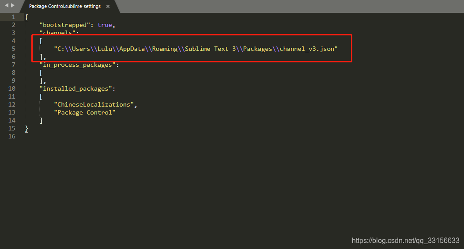The width and height of the screenshot is (464, 249).
Task: Click line number 16 in the gutter
Action: point(12,136)
